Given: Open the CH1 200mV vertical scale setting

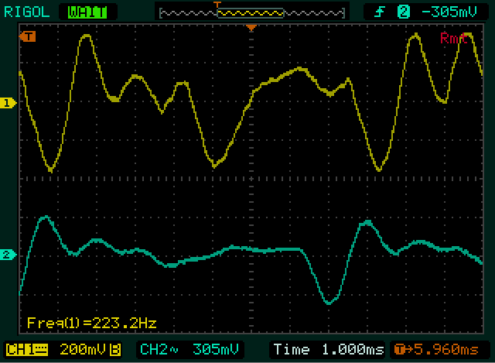Looking at the screenshot, I should (x=80, y=348).
